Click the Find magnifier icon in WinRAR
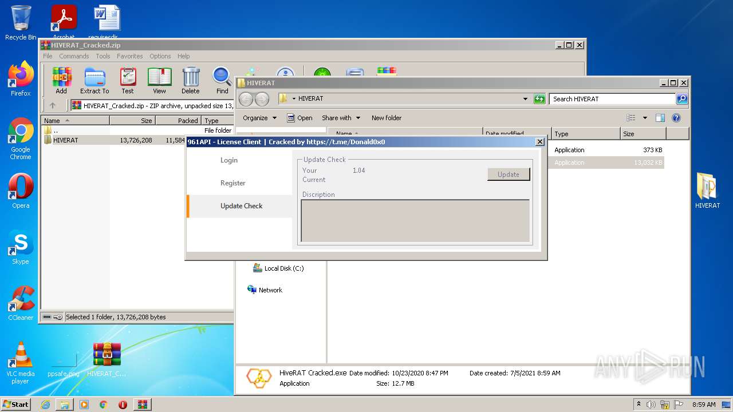Image resolution: width=733 pixels, height=412 pixels. [x=222, y=80]
